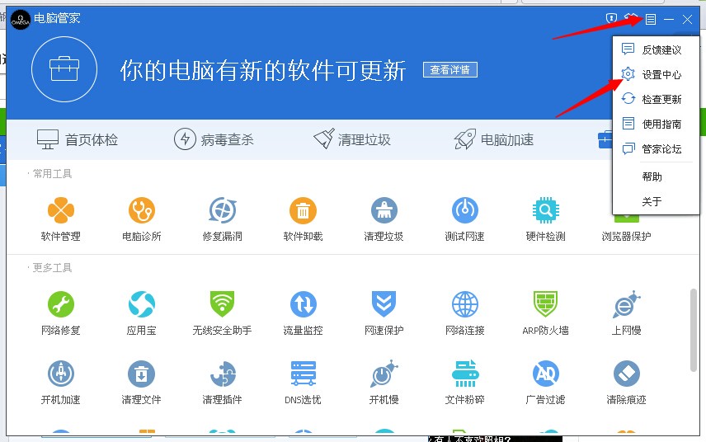The height and width of the screenshot is (442, 706).
Task: Open the 硬件检测 hardware detection icon
Action: (545, 210)
